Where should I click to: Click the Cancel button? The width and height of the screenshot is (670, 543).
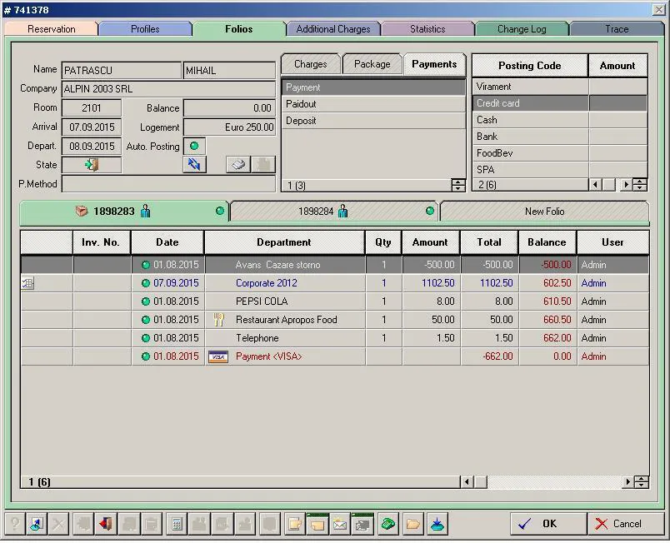pos(626,524)
